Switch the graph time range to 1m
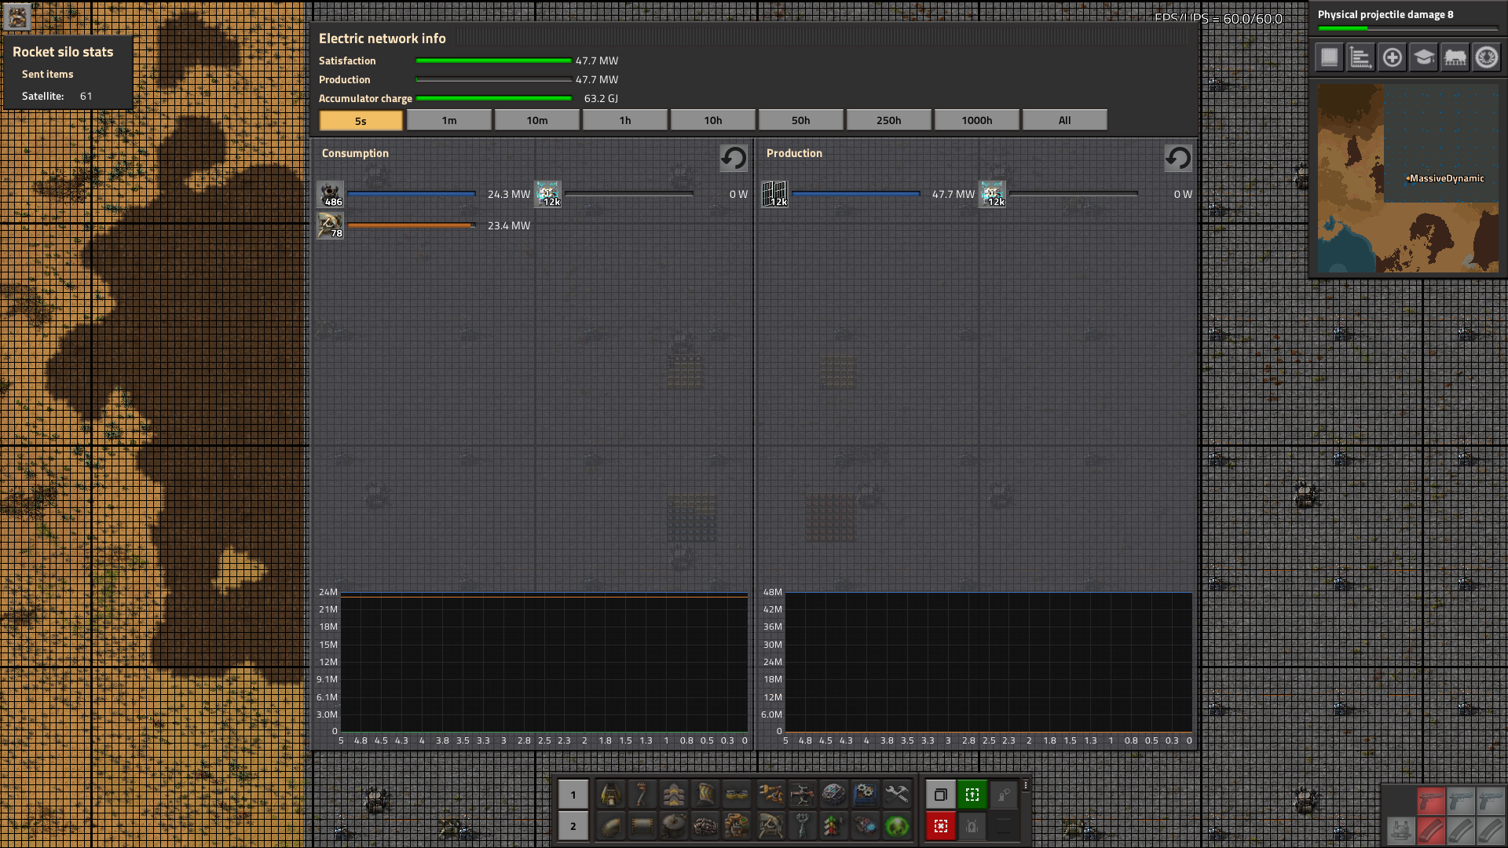The image size is (1508, 848). click(448, 120)
